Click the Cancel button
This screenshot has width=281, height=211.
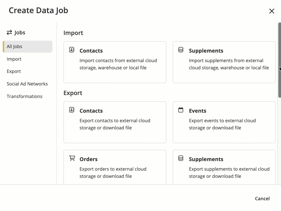pos(262,198)
